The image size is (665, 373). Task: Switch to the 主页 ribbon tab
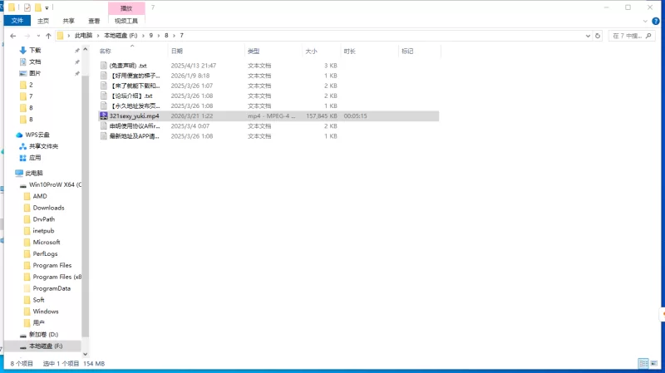coord(43,20)
